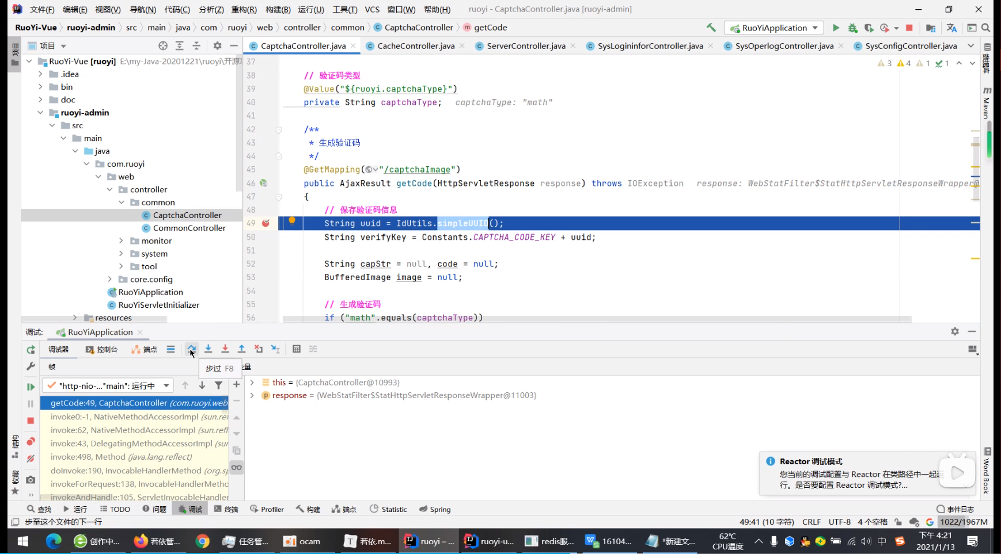This screenshot has width=1001, height=554.
Task: Open the VCS menu
Action: [372, 9]
